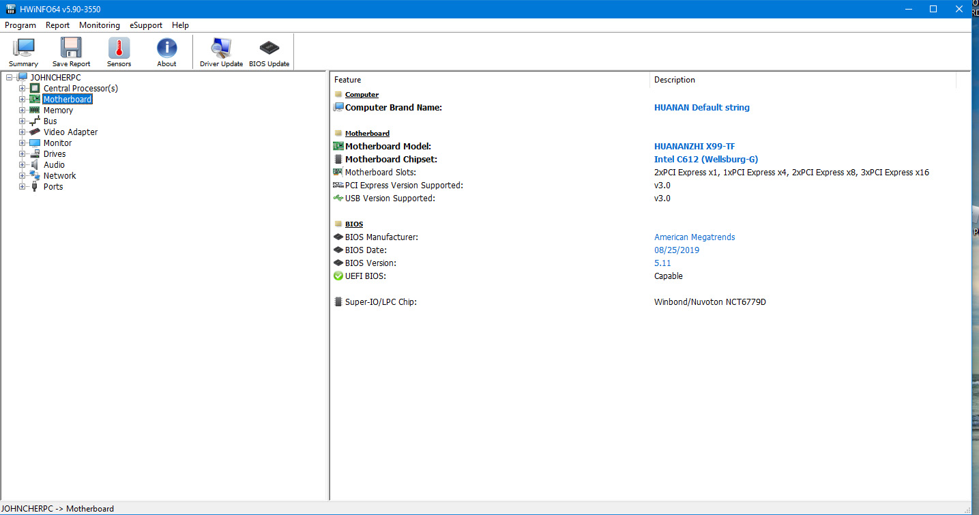This screenshot has width=979, height=515.
Task: Click the Network tree icon
Action: [35, 176]
